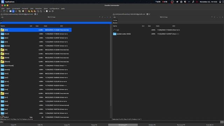The height and width of the screenshot is (126, 224).
Task: Select the [lost+found] folder row
Action: click(36, 65)
